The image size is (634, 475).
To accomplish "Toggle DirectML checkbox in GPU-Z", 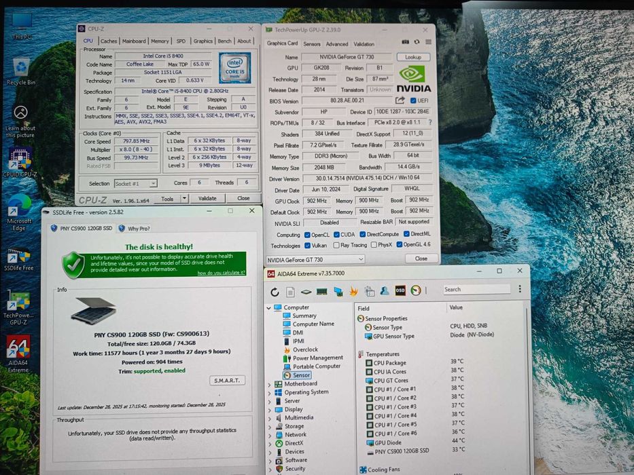I will point(406,234).
